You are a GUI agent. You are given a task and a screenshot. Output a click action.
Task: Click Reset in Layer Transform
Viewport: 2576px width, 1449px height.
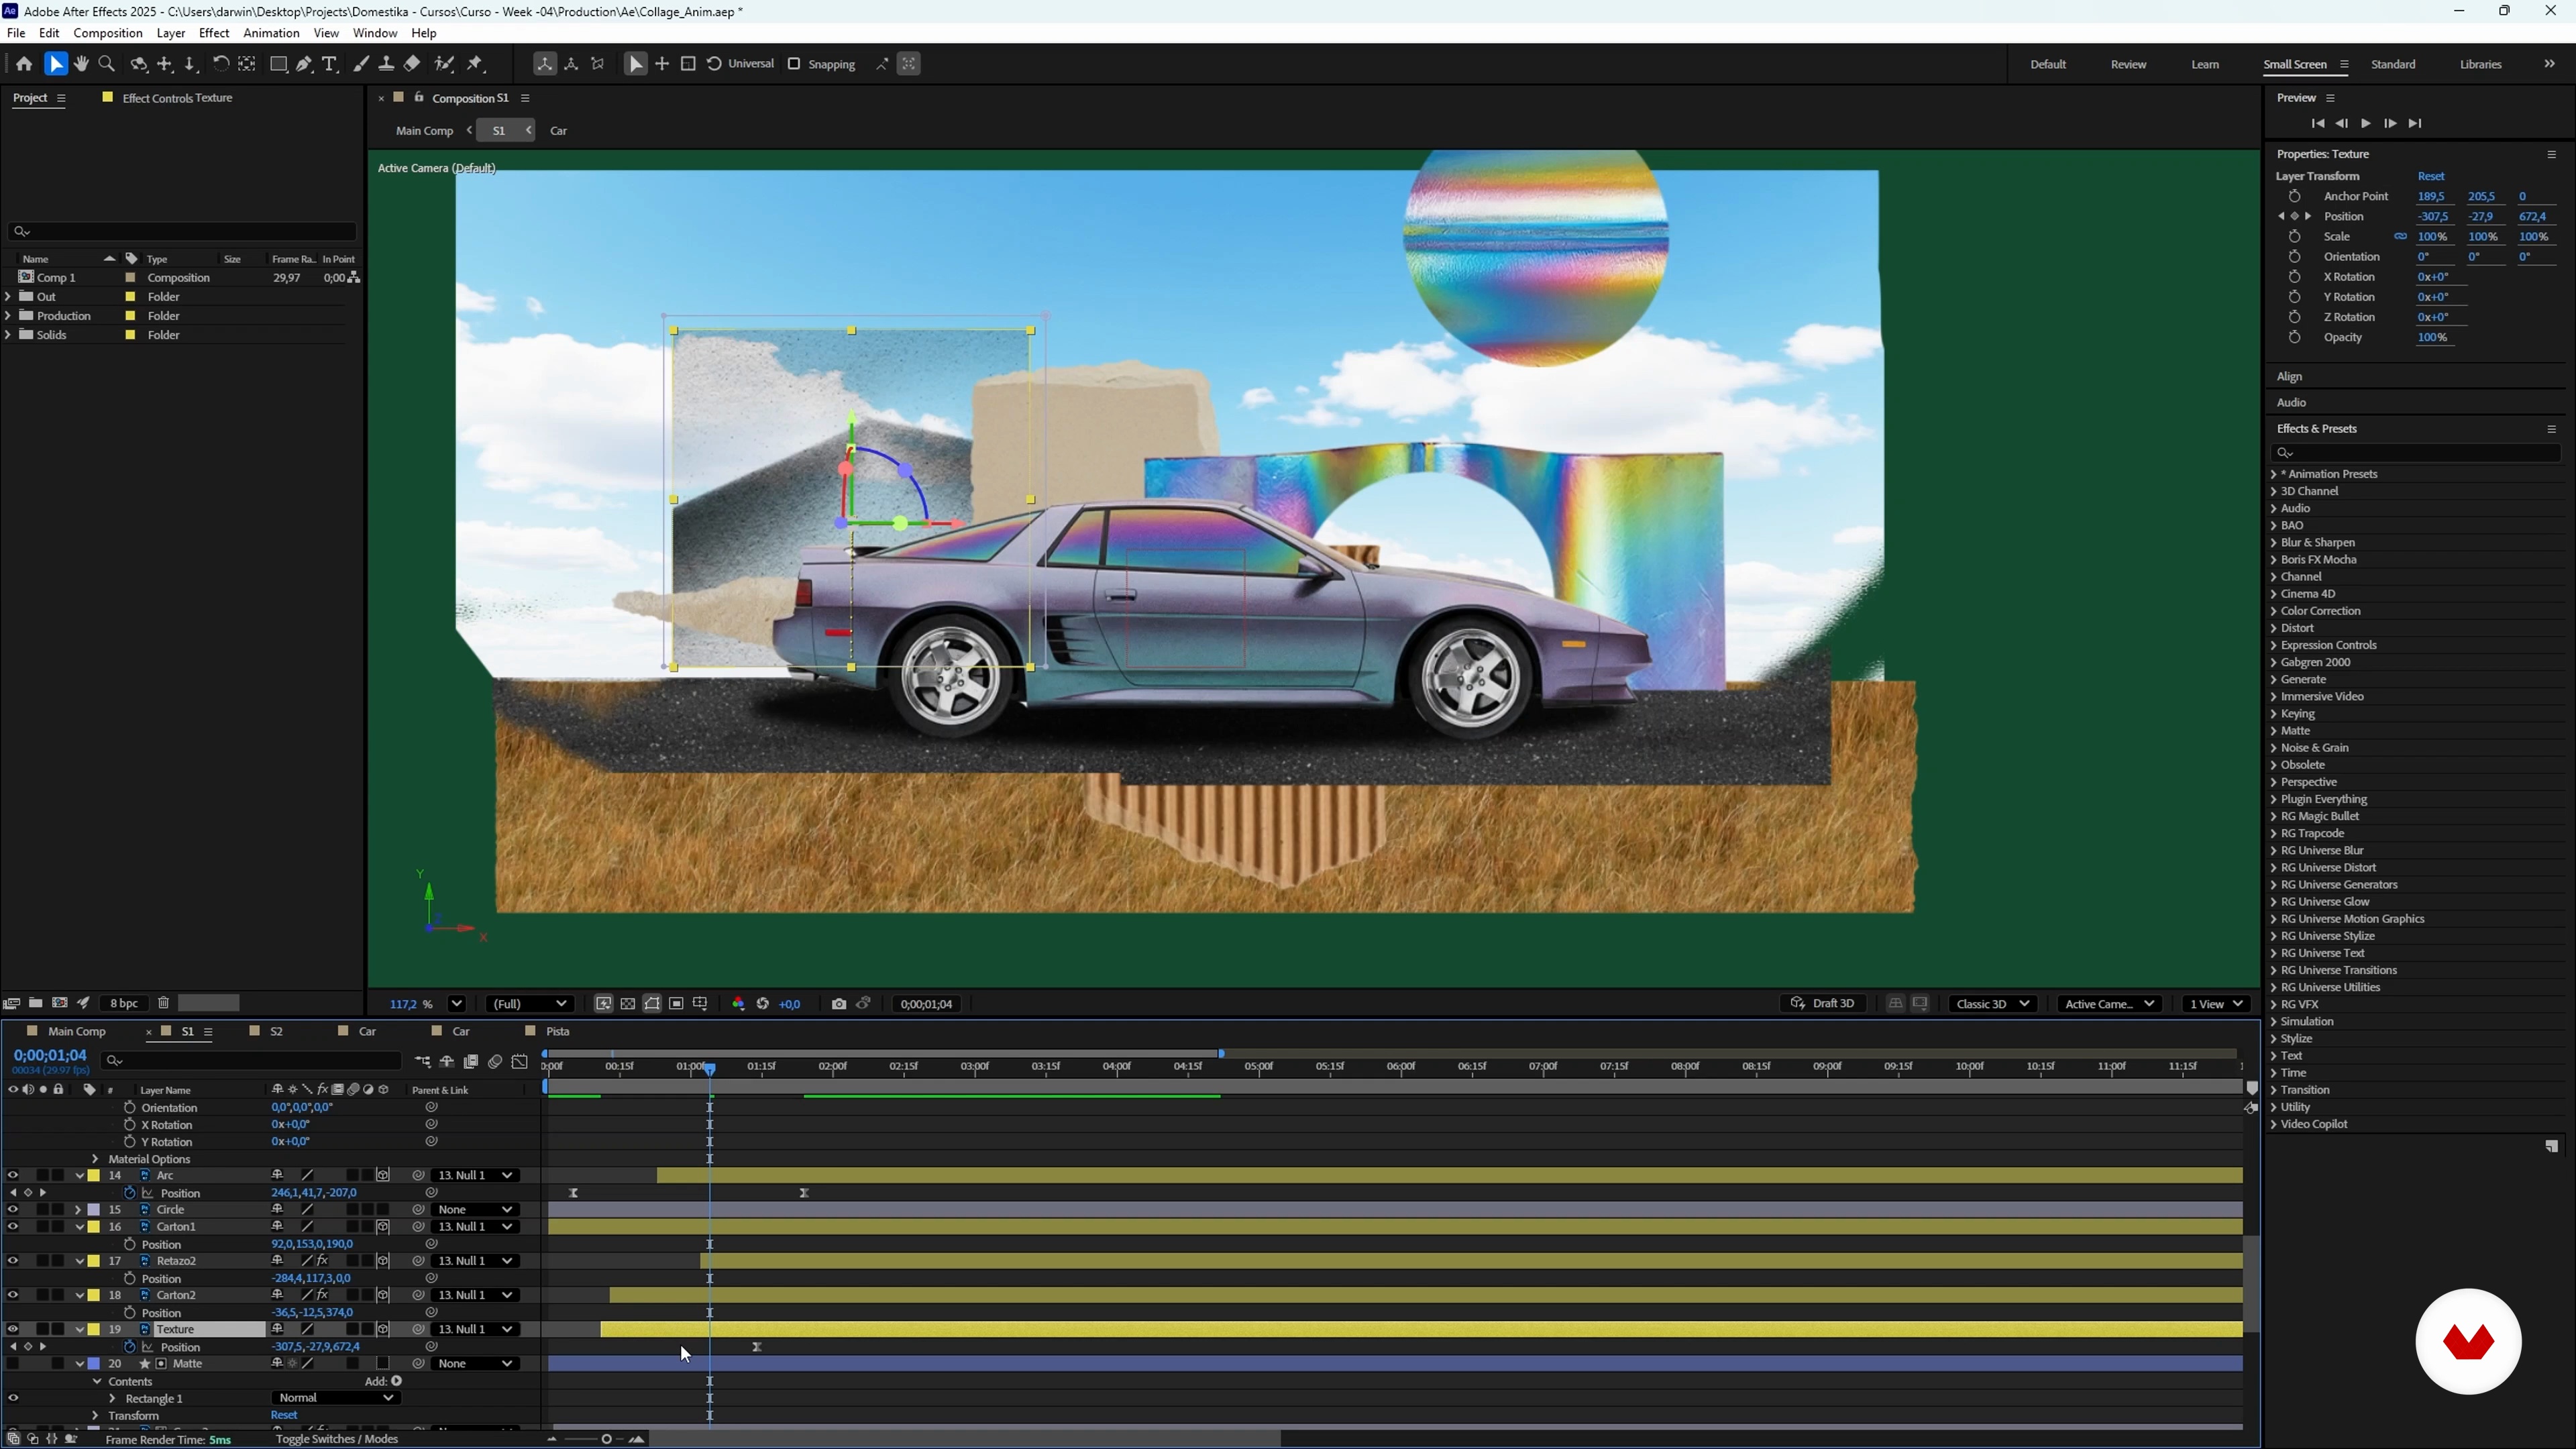(x=2430, y=176)
